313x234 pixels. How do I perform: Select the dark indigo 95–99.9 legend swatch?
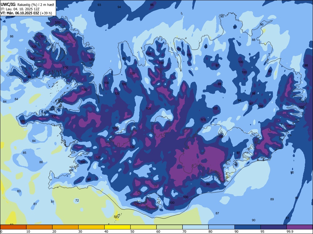tap(274, 227)
